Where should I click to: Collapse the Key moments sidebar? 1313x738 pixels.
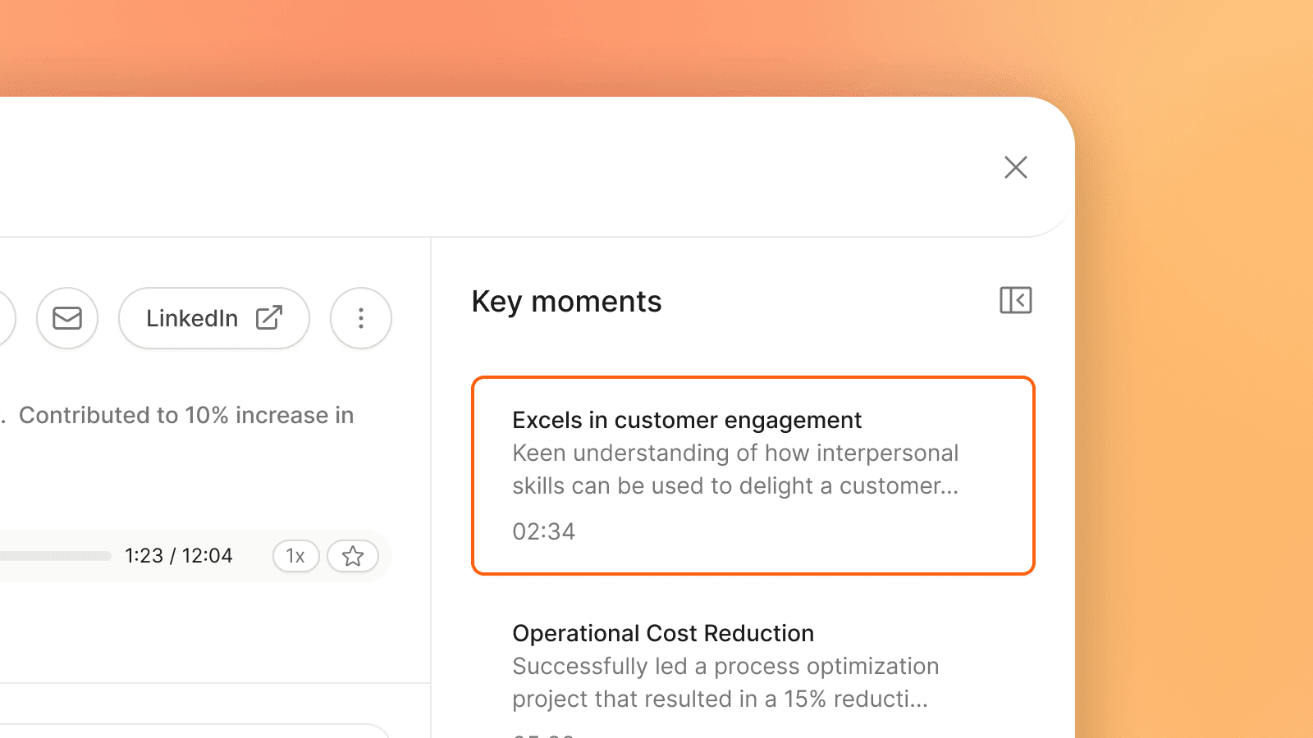tap(1016, 300)
